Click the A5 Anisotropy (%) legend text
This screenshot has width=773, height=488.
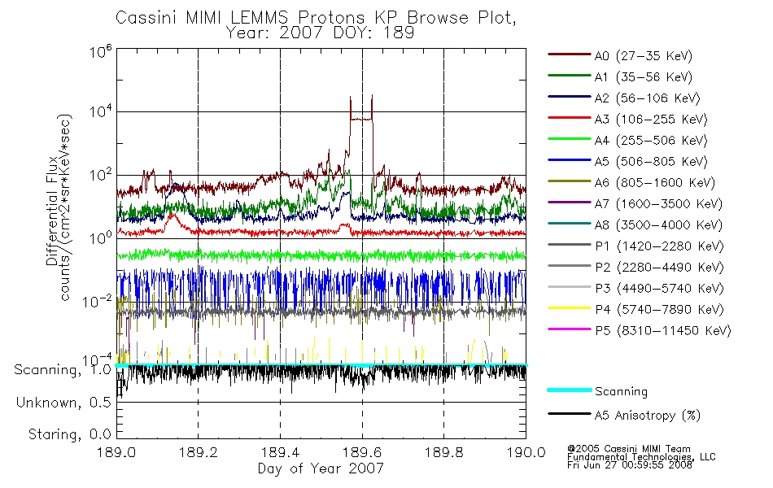click(x=648, y=416)
